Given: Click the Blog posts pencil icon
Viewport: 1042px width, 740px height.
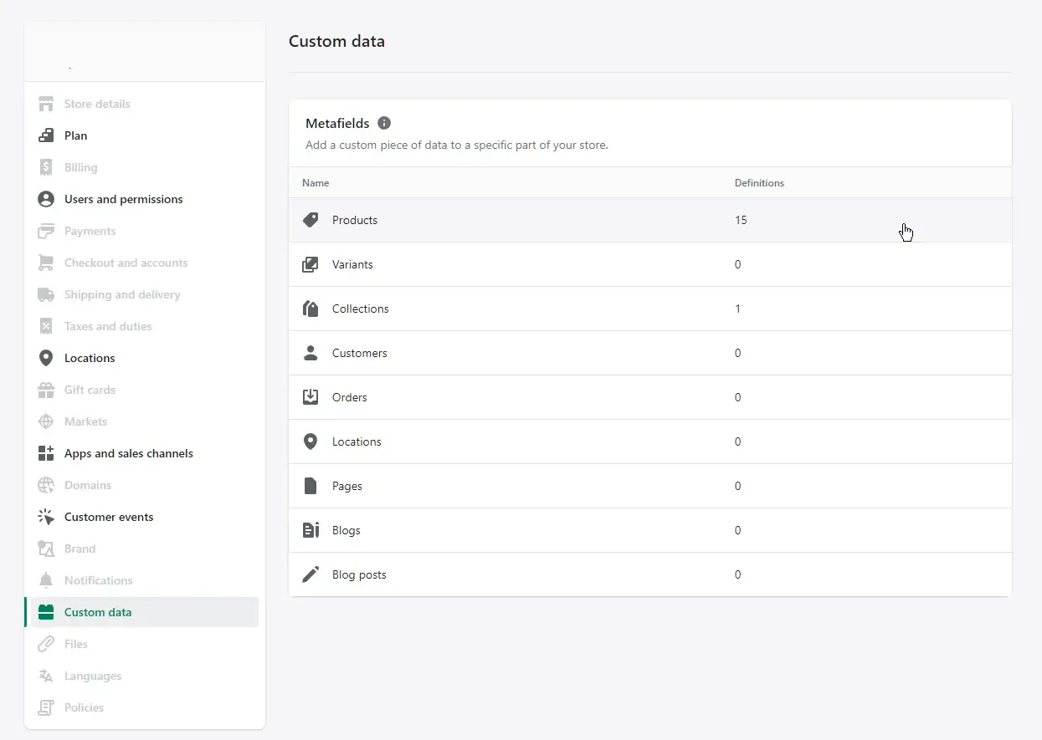Looking at the screenshot, I should tap(310, 574).
